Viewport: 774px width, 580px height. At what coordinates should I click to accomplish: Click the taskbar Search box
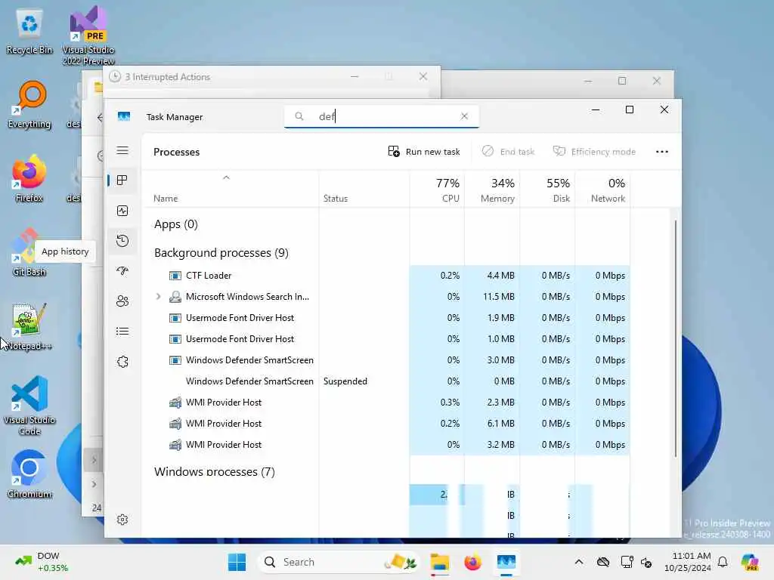pos(339,562)
